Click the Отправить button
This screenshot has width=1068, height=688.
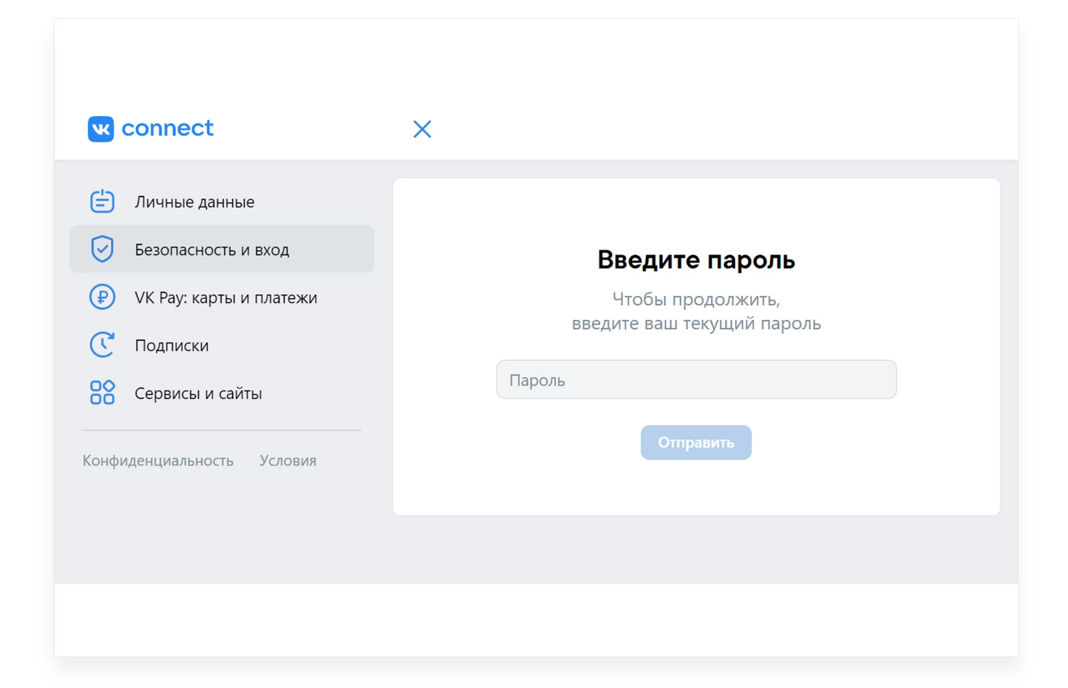coord(696,443)
